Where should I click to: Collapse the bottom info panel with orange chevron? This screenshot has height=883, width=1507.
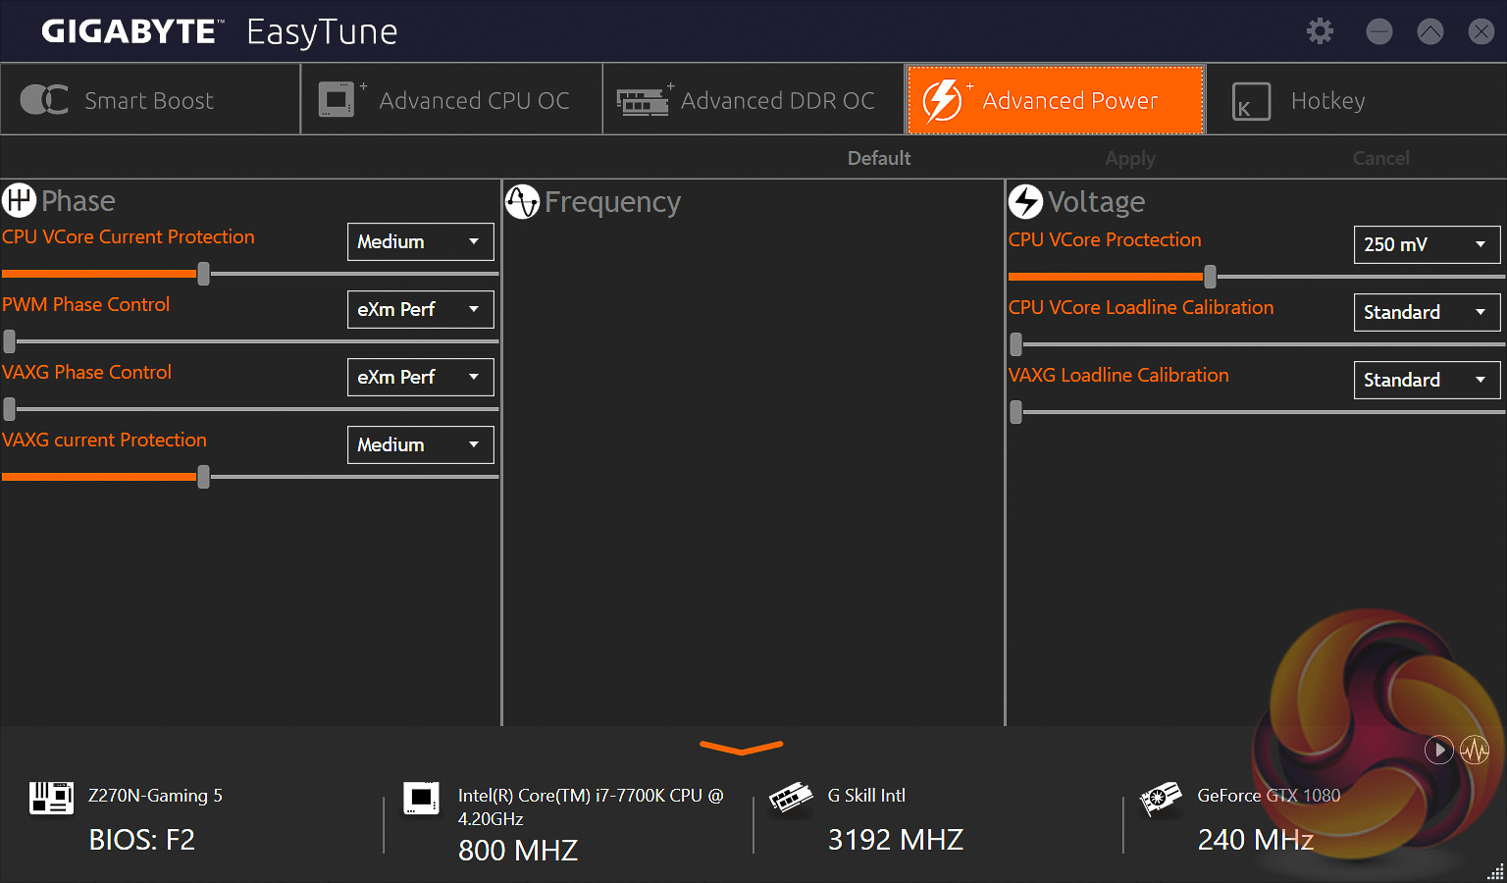pos(741,749)
